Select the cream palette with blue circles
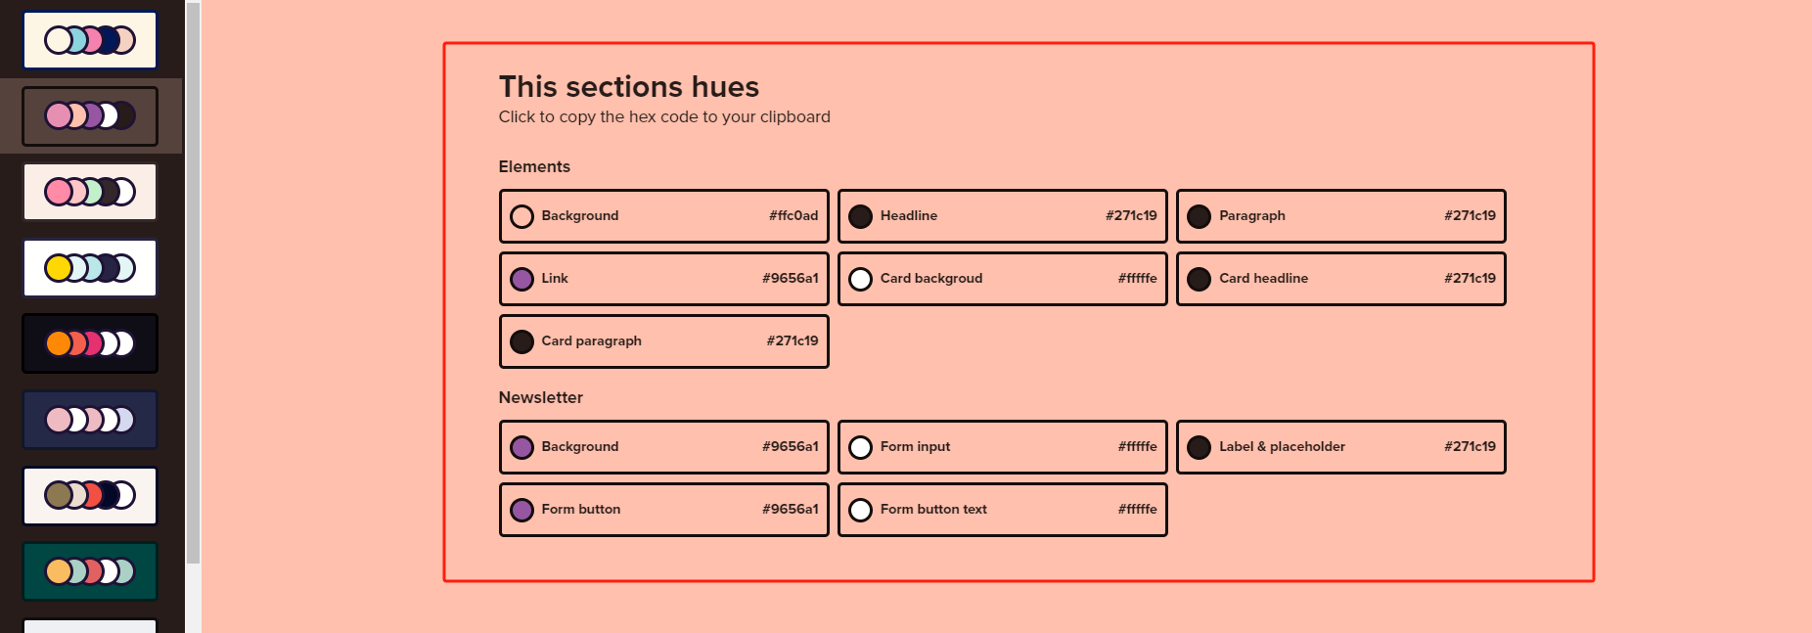 [90, 40]
